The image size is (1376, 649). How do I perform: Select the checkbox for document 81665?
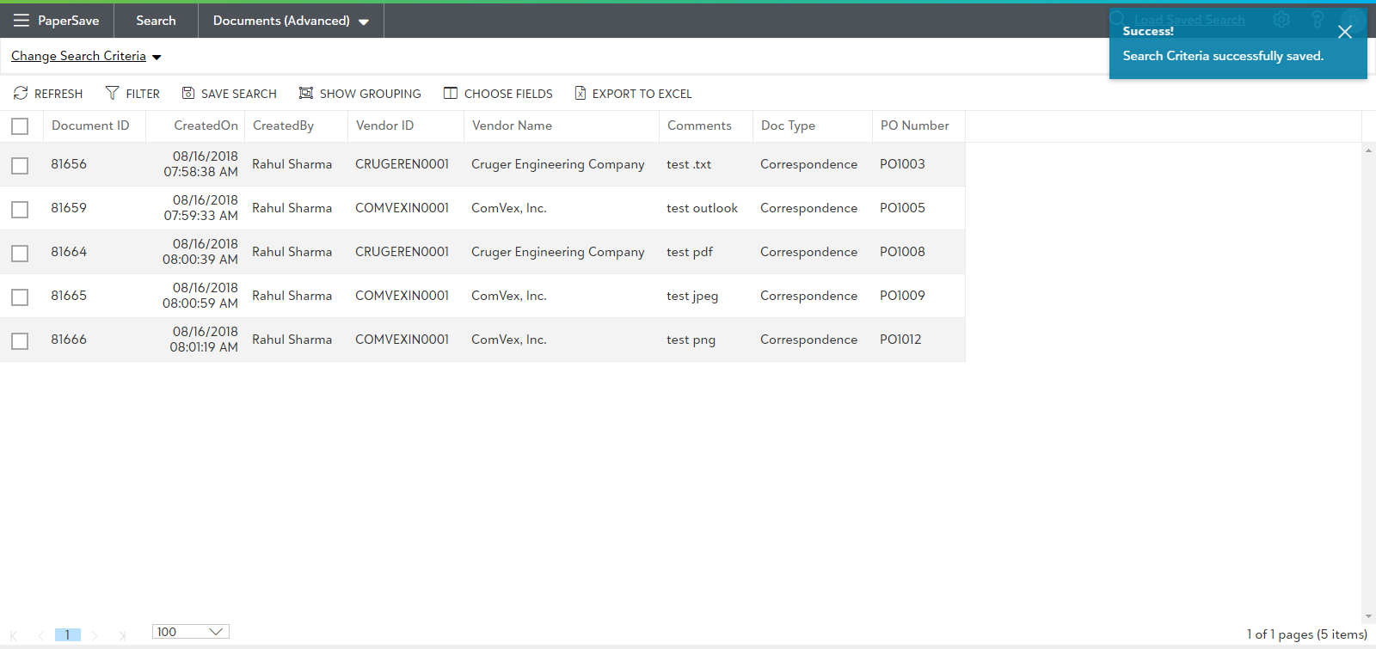[x=20, y=297]
